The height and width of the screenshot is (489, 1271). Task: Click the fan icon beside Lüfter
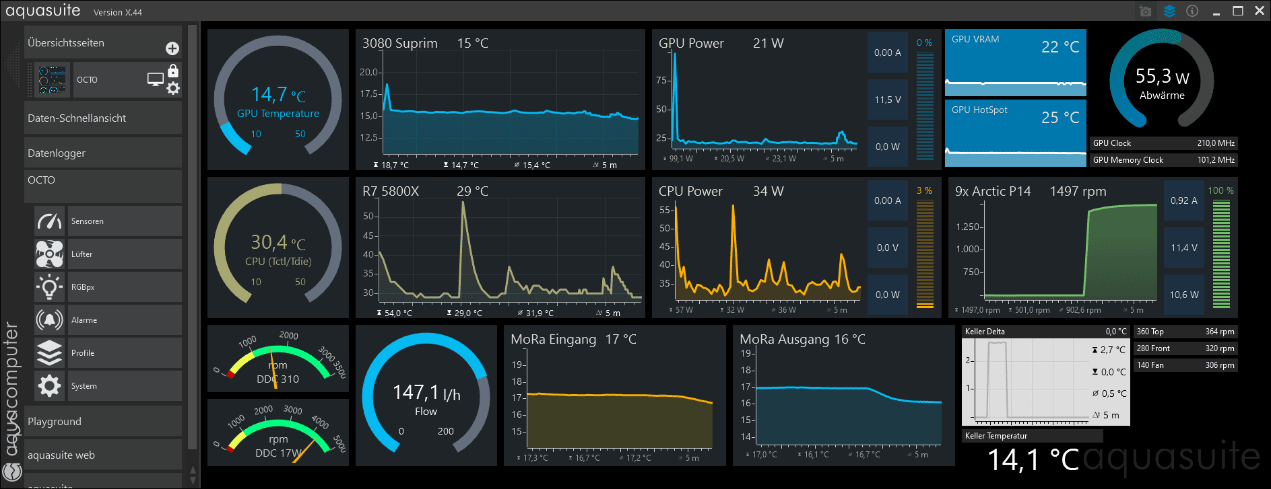click(50, 254)
